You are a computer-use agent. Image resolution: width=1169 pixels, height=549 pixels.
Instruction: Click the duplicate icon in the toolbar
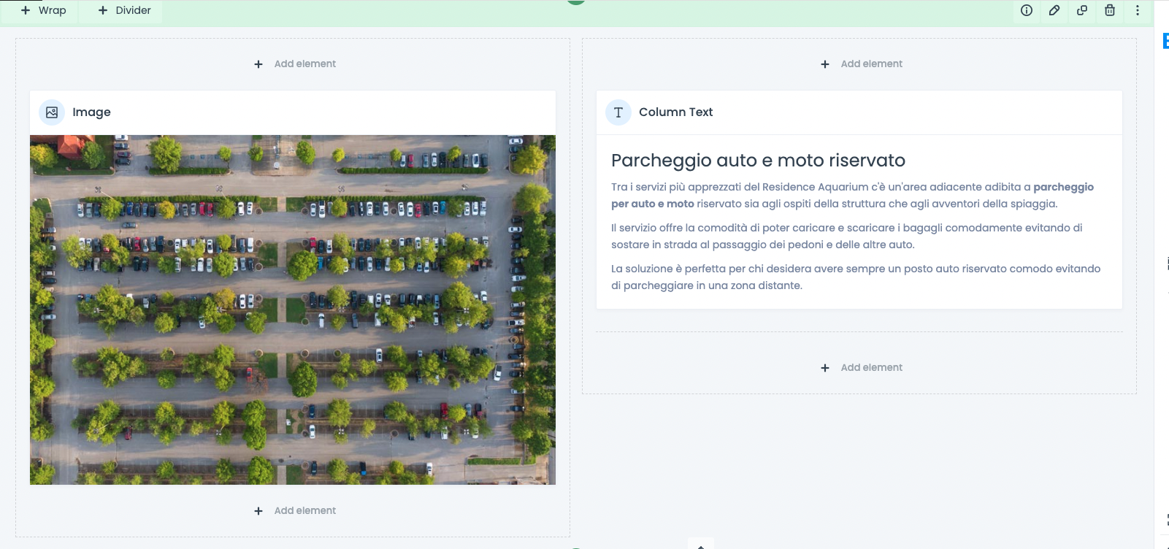pyautogui.click(x=1082, y=10)
